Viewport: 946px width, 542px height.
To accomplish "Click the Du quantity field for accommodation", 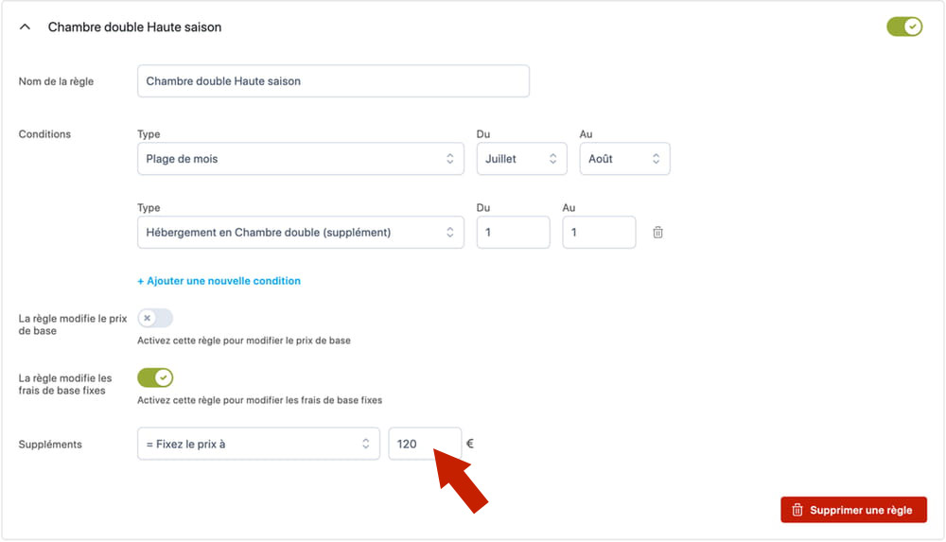I will point(513,233).
